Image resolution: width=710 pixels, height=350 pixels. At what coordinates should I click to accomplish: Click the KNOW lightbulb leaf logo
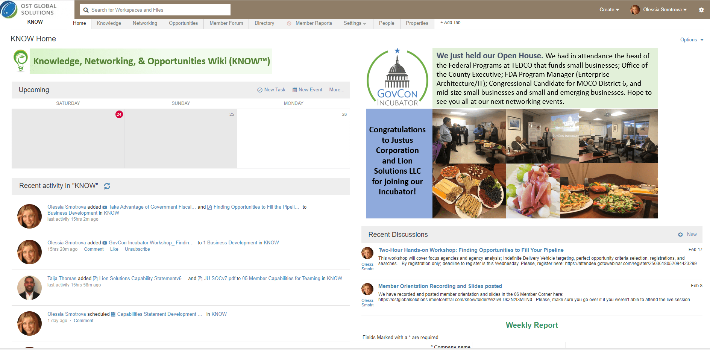[21, 61]
